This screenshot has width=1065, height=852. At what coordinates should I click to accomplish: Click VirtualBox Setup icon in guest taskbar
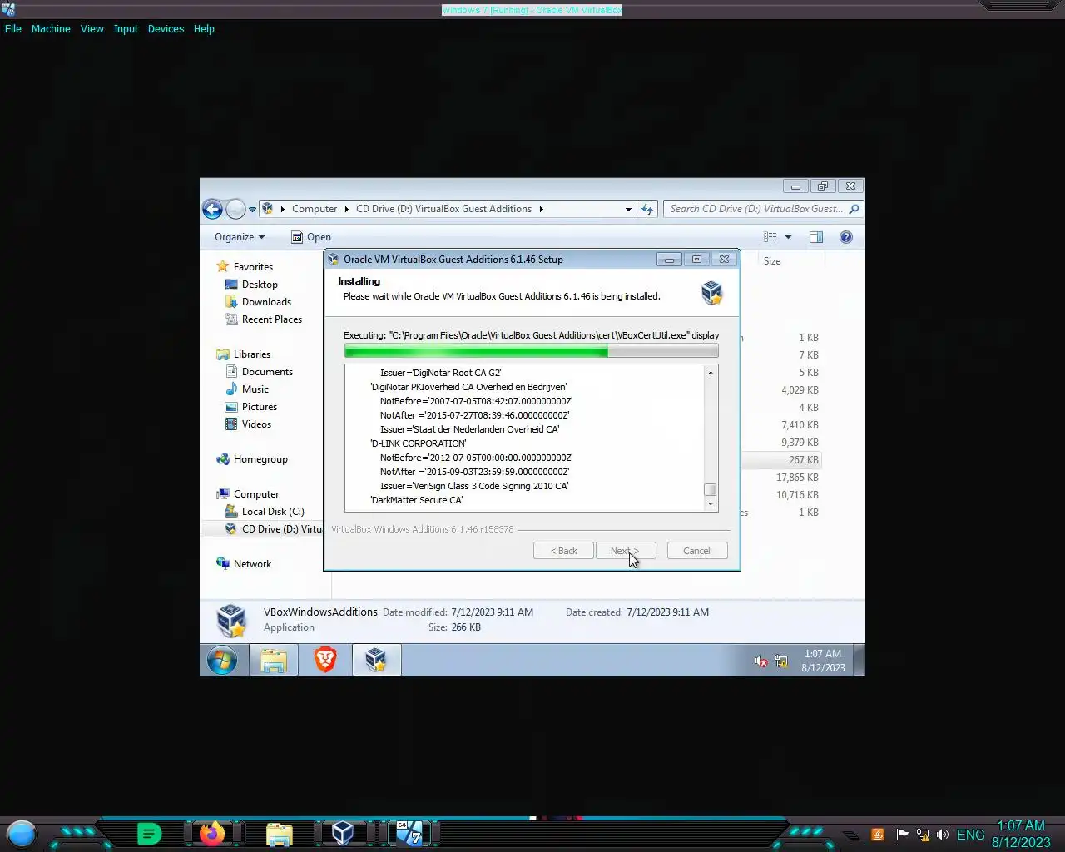[x=376, y=661]
